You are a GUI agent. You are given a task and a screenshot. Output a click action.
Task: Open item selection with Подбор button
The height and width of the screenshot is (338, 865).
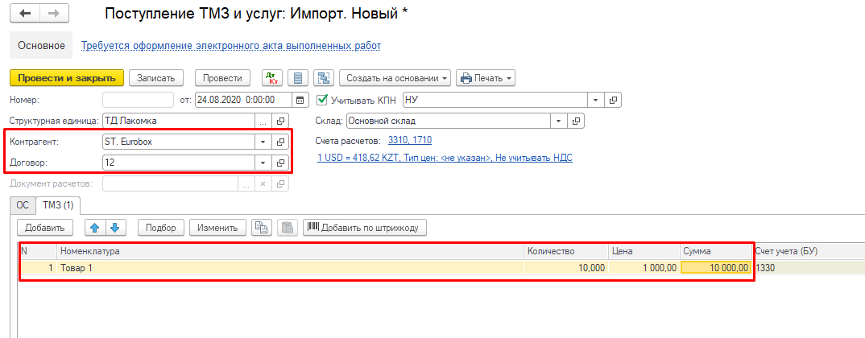point(160,227)
